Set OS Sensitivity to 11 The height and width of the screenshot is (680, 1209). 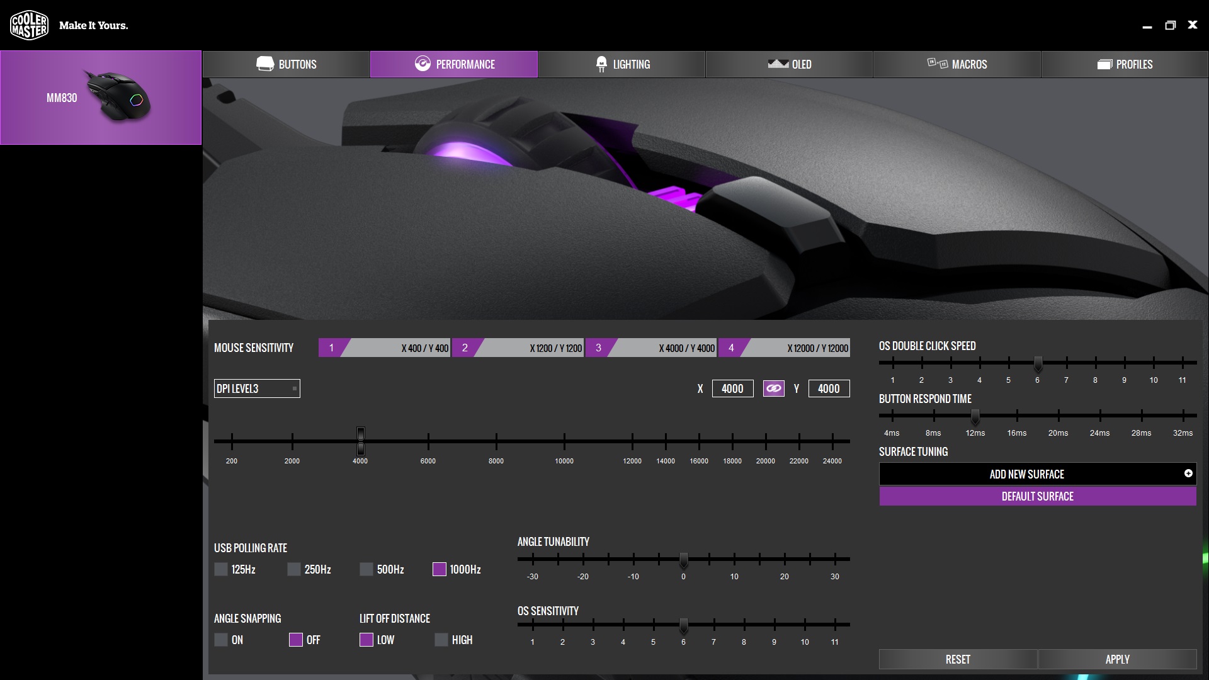[835, 625]
